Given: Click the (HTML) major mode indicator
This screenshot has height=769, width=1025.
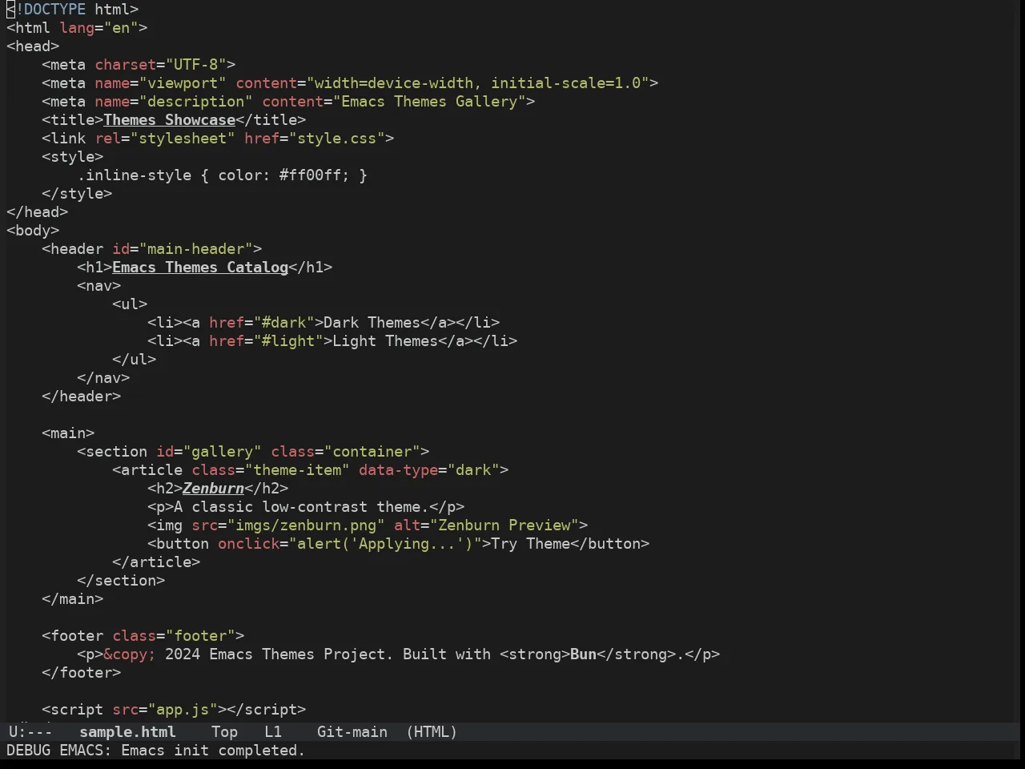Looking at the screenshot, I should tap(432, 731).
